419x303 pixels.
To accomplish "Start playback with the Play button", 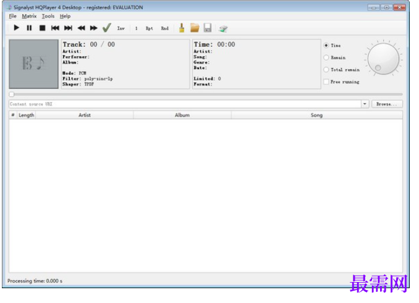I will coord(16,28).
